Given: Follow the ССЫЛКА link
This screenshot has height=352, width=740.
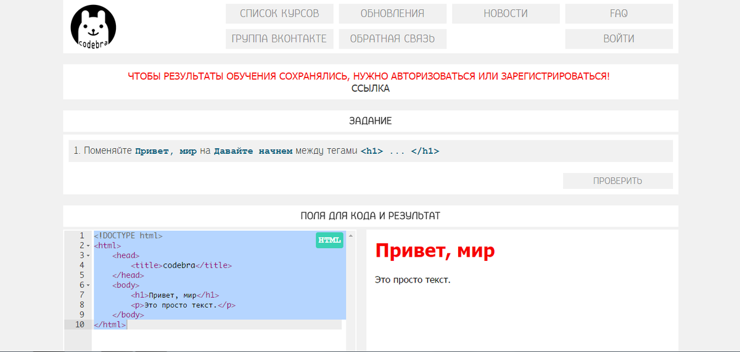Looking at the screenshot, I should click(x=370, y=89).
